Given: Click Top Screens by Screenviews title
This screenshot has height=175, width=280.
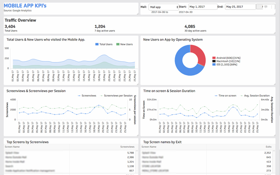Looking at the screenshot, I should 28,142.
